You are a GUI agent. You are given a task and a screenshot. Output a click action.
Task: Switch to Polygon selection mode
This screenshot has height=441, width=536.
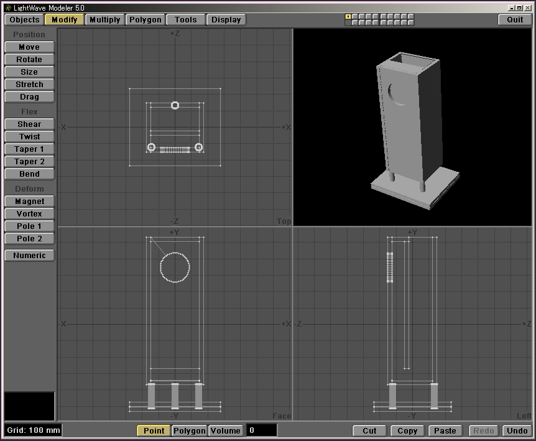pyautogui.click(x=189, y=430)
